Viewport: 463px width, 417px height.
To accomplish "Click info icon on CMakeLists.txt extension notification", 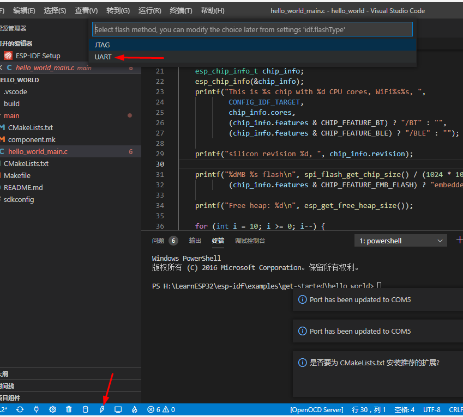I will pyautogui.click(x=302, y=363).
